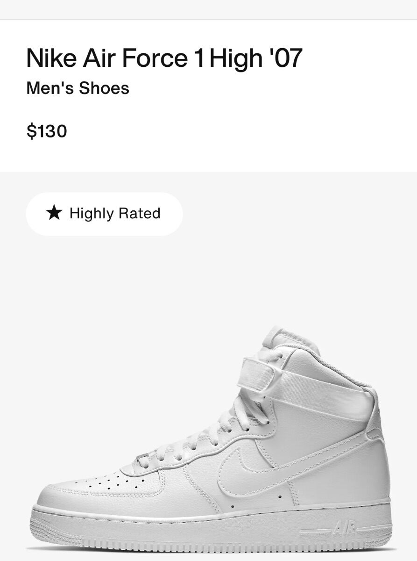Tap the white high-top shoe product image

point(211,439)
